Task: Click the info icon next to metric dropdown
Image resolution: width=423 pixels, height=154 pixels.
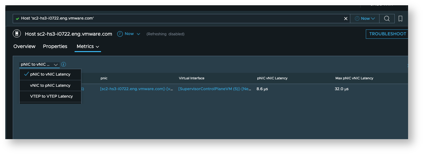Action: (x=63, y=64)
